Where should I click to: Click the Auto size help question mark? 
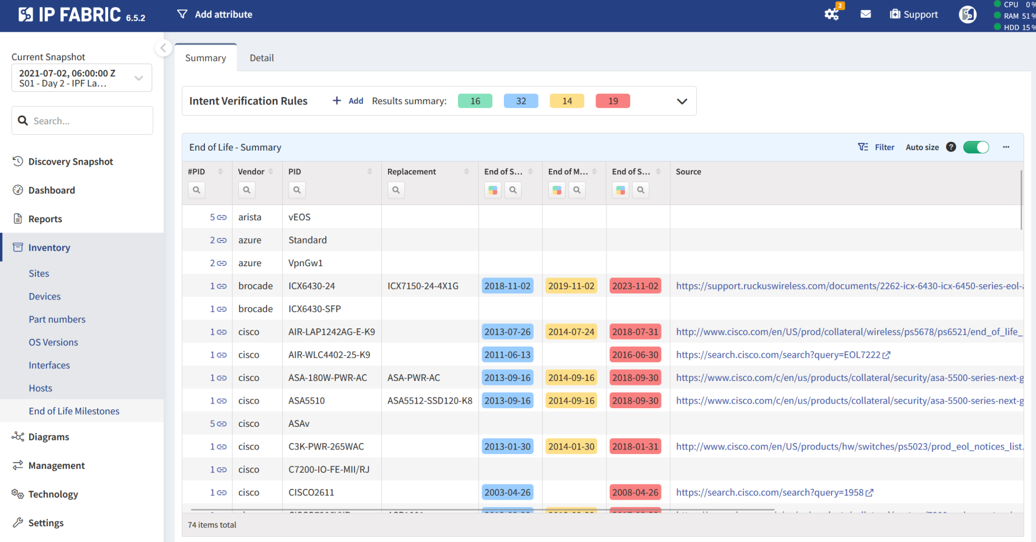[952, 147]
